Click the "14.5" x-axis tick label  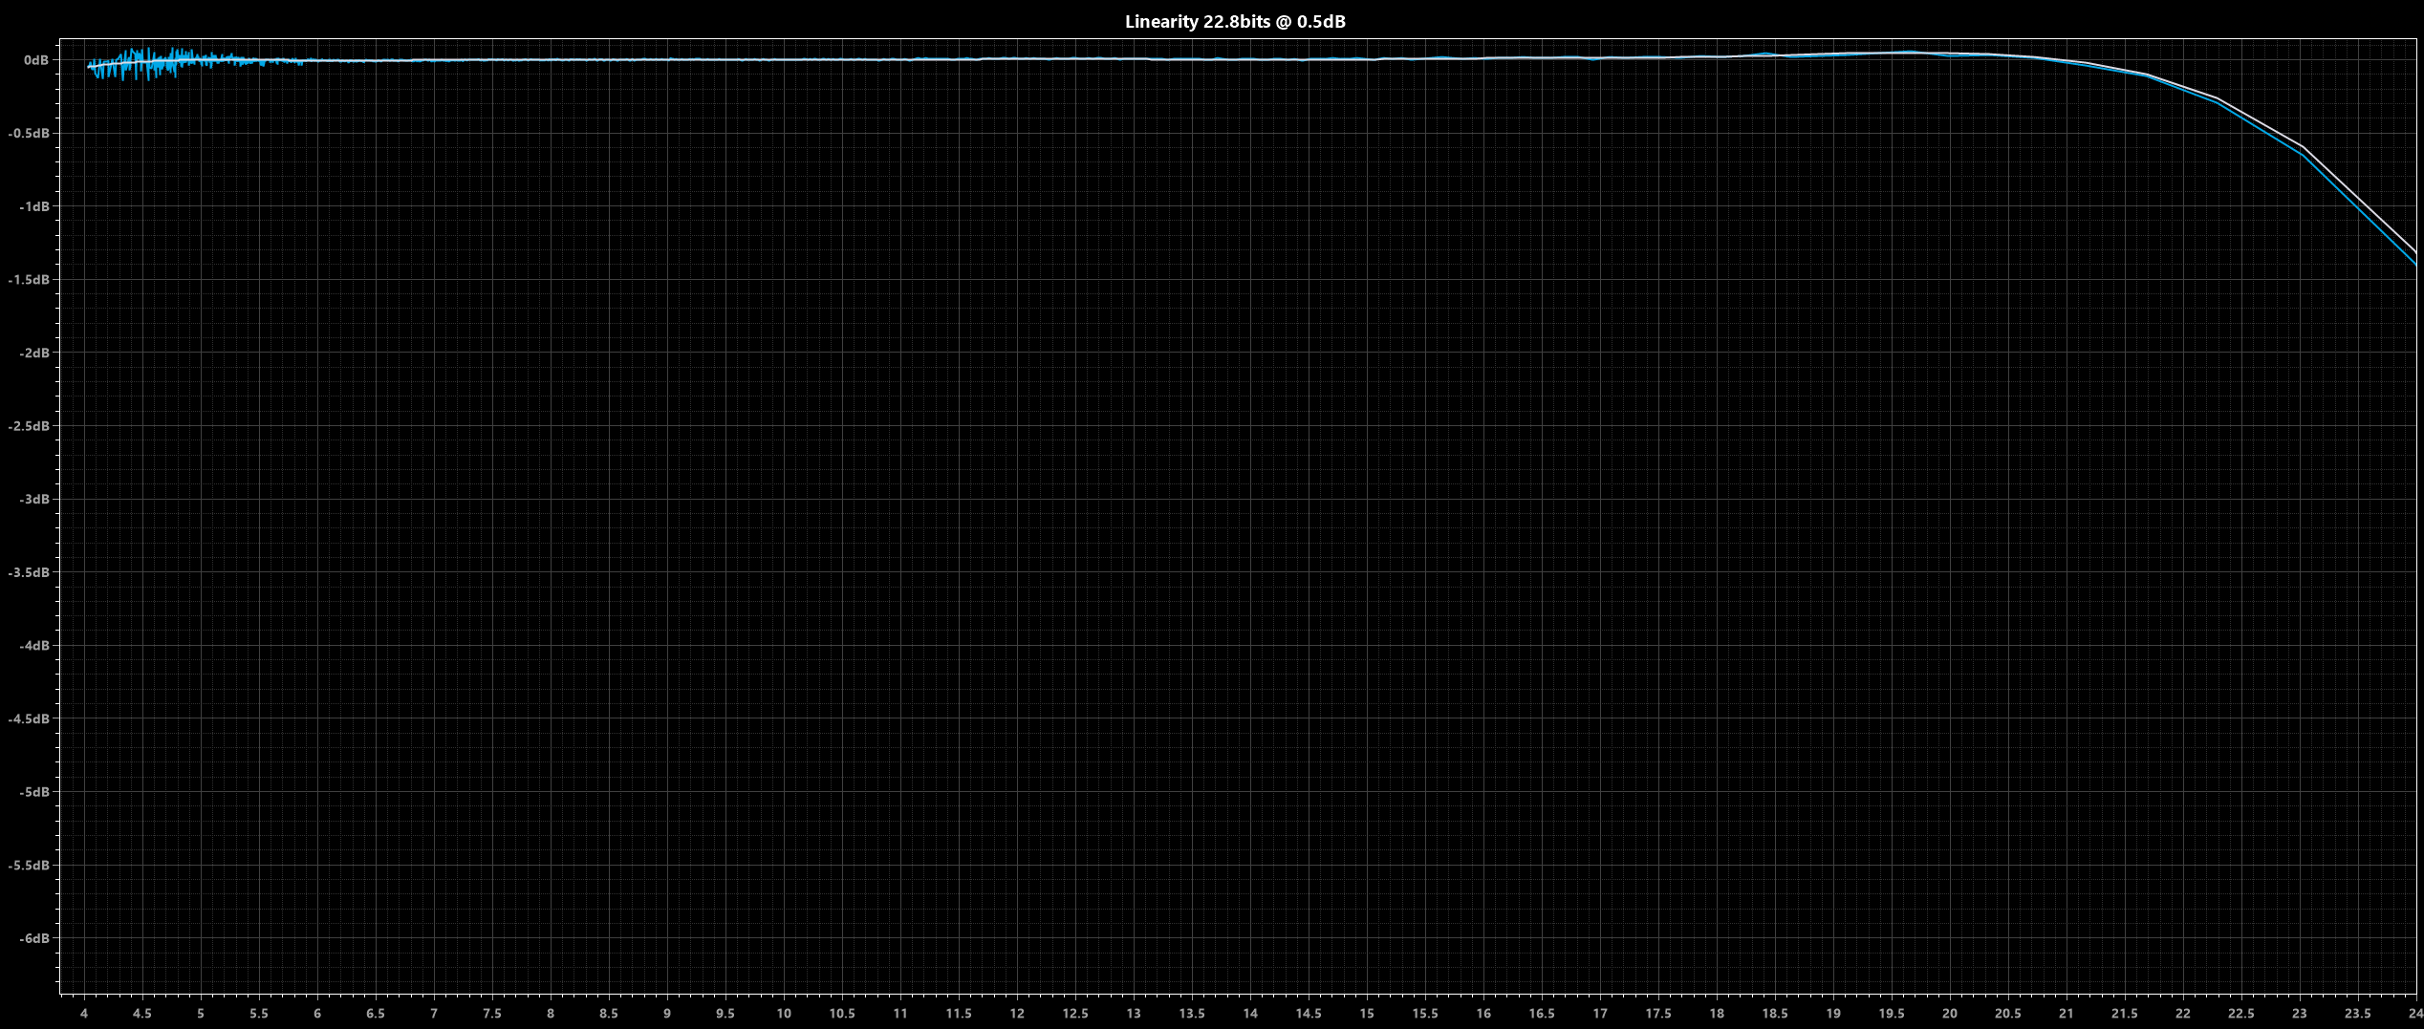point(1309,1014)
